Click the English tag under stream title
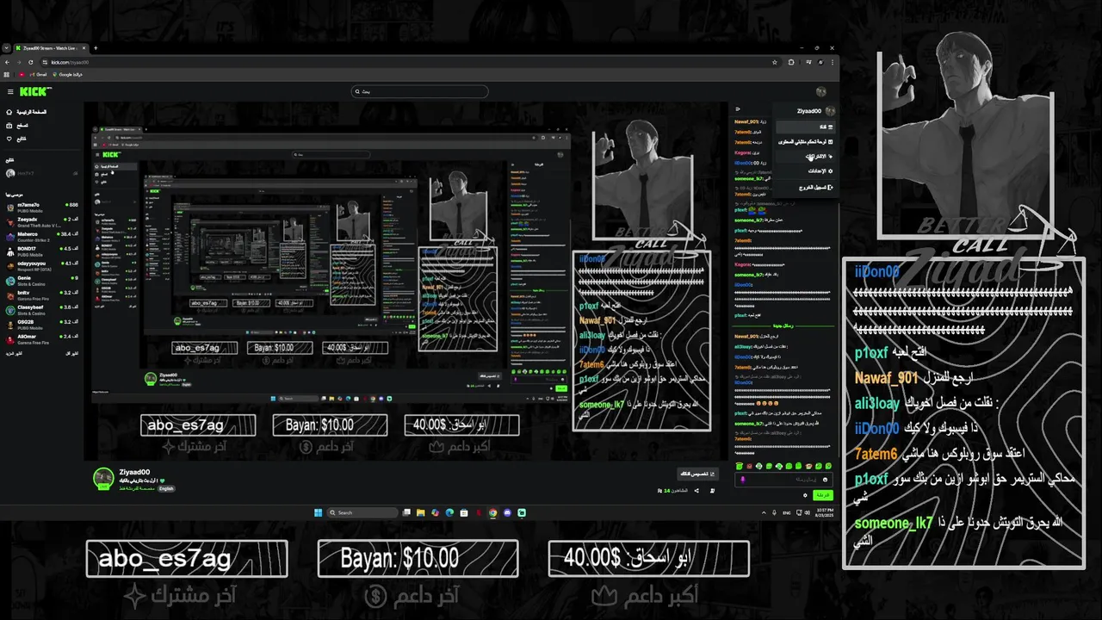This screenshot has height=620, width=1102. (x=166, y=488)
